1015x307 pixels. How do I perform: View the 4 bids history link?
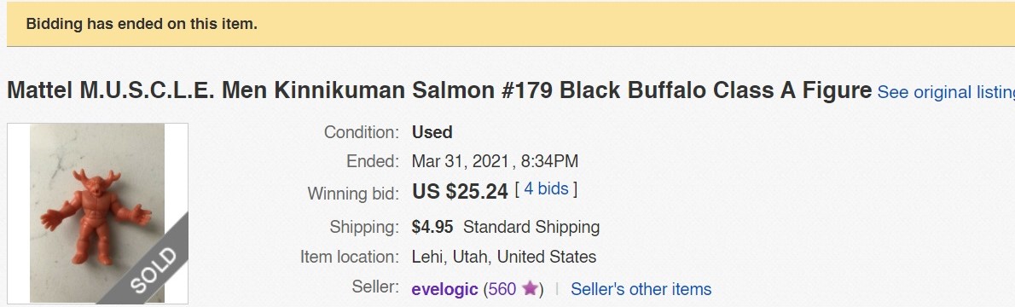[x=546, y=189]
